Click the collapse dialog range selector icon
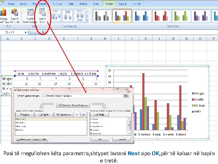This screenshot has width=218, height=164. coord(126,96)
